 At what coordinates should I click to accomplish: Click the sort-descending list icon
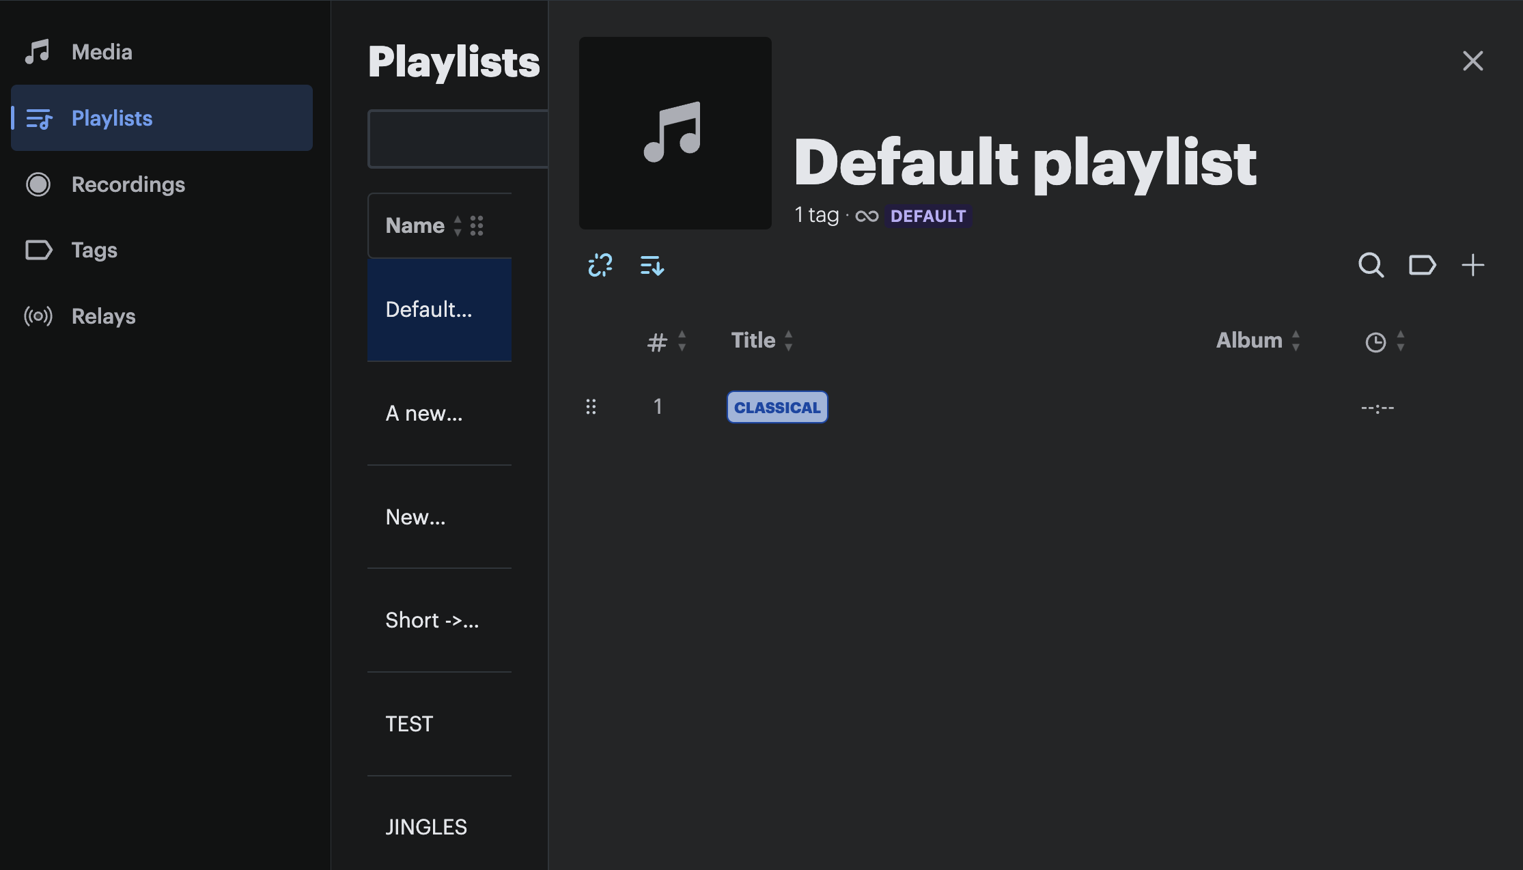pos(652,265)
